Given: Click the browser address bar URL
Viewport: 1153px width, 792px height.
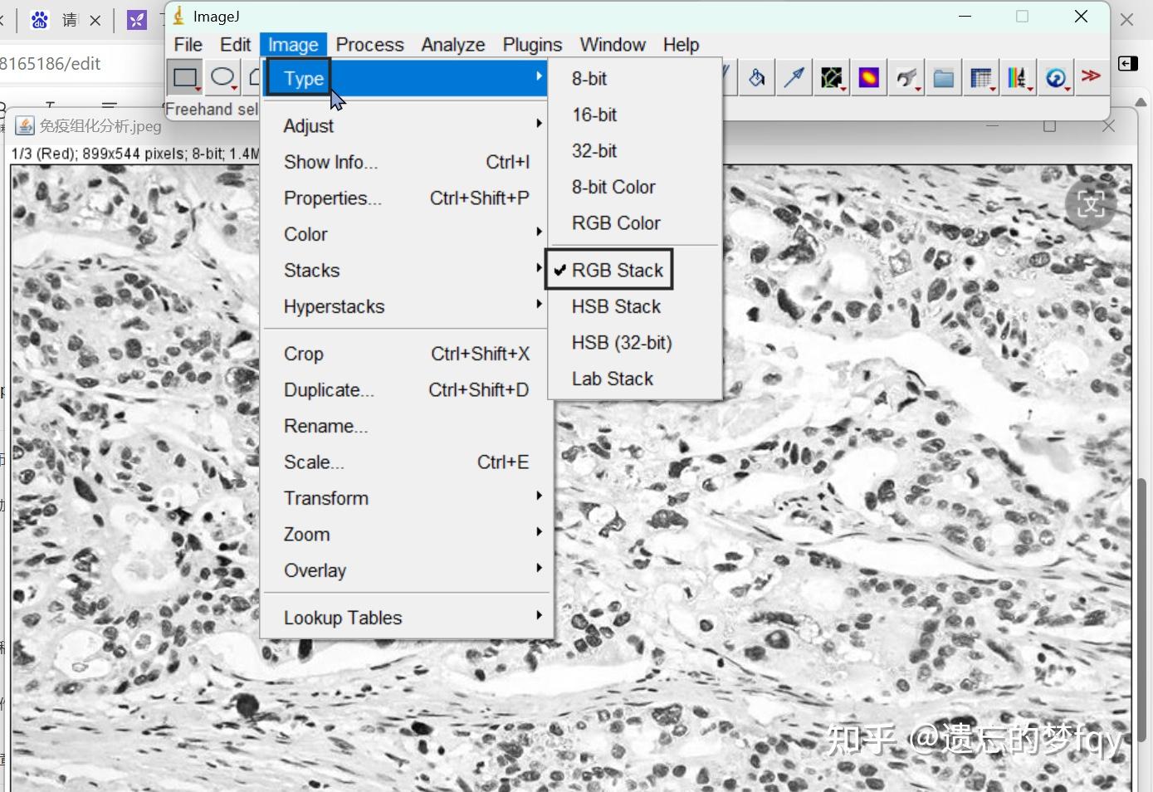Looking at the screenshot, I should coord(50,64).
